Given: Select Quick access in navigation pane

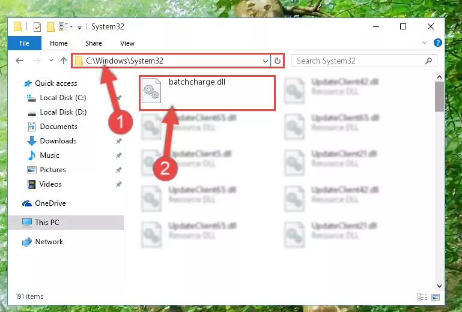Looking at the screenshot, I should pos(56,83).
